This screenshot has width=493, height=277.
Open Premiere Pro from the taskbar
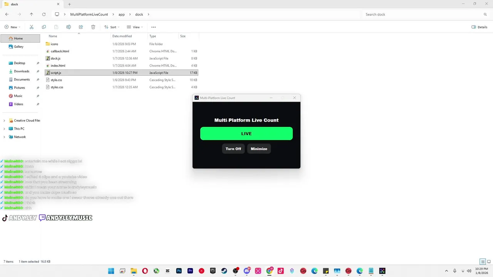[190, 271]
